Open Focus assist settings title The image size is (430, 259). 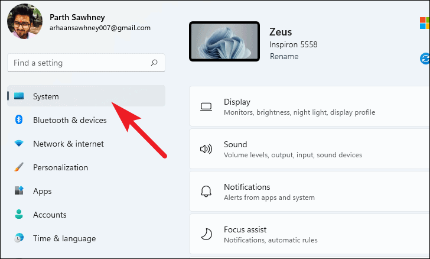pos(245,229)
